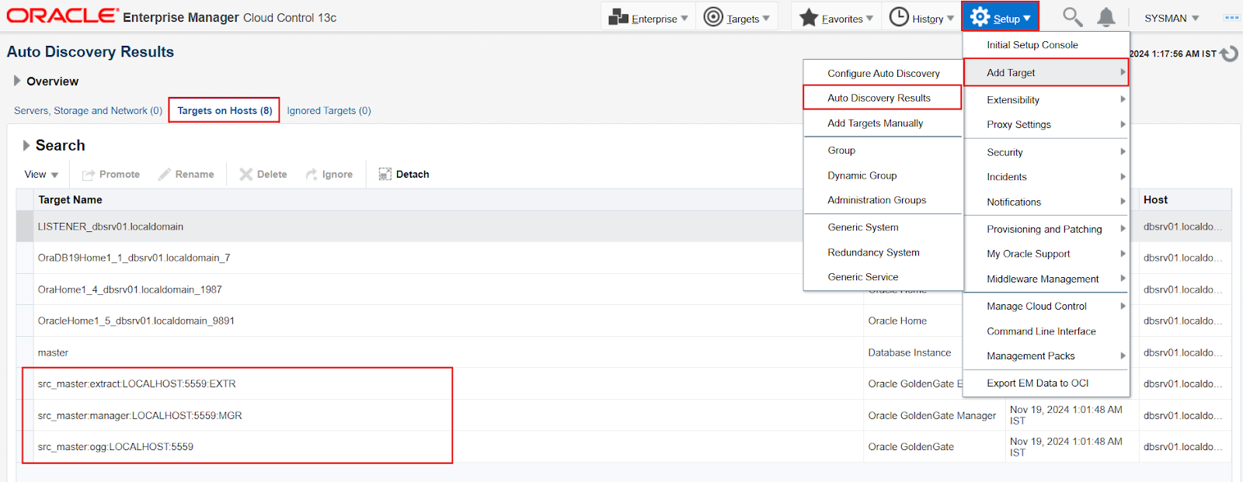Click the Setup gear menu

(x=1000, y=17)
